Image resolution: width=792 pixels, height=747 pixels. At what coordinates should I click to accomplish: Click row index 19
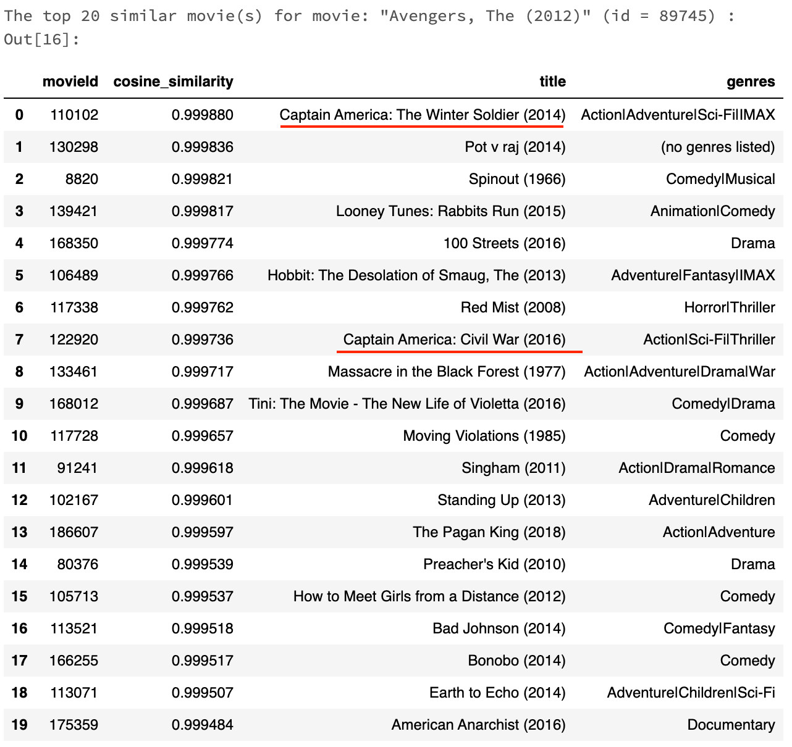click(x=19, y=725)
